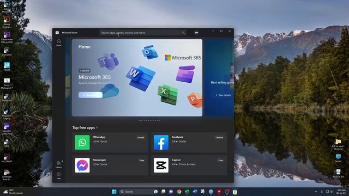Open the Best selling games See details
Viewport: 349px width, 196px height.
[x=223, y=95]
